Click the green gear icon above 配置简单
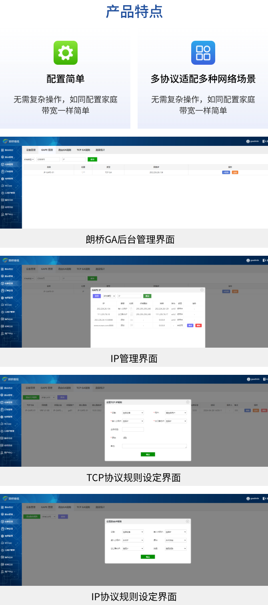The image size is (268, 605). [66, 53]
